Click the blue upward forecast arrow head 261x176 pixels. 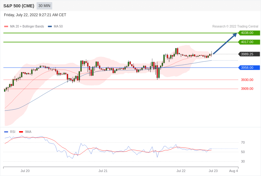235,35
